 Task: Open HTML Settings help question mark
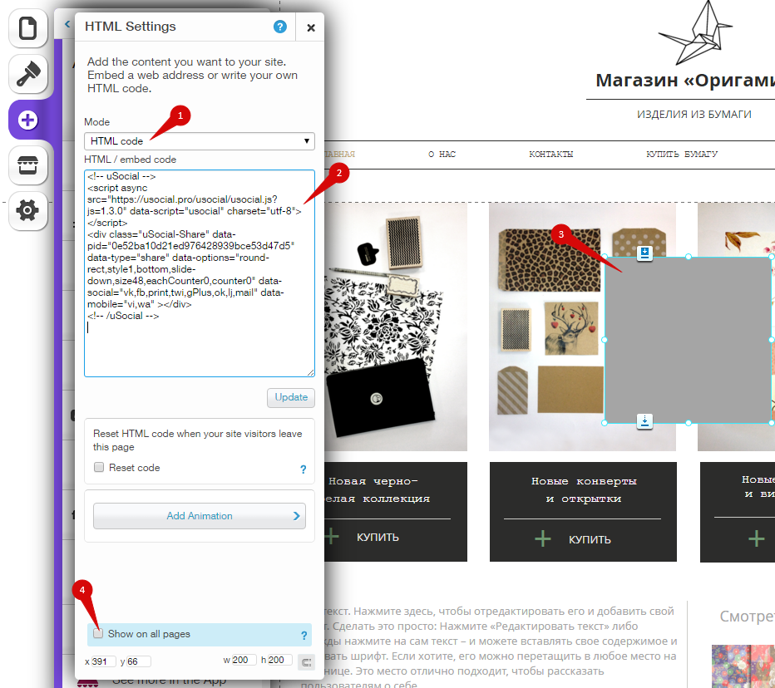click(x=280, y=27)
